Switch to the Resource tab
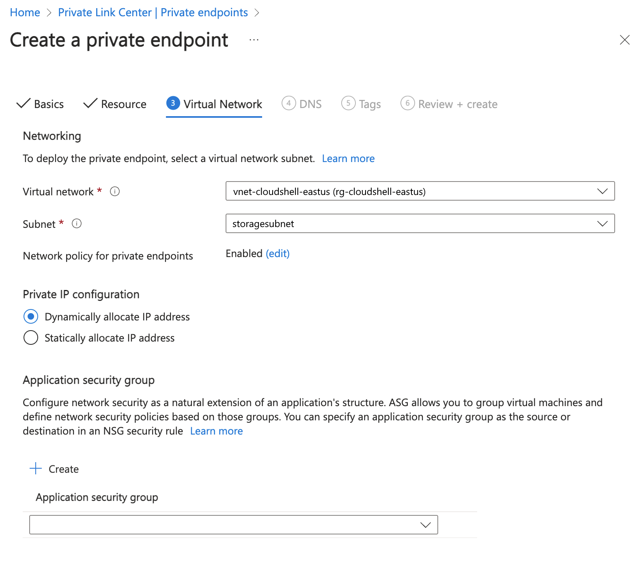Image resolution: width=637 pixels, height=571 pixels. point(115,104)
